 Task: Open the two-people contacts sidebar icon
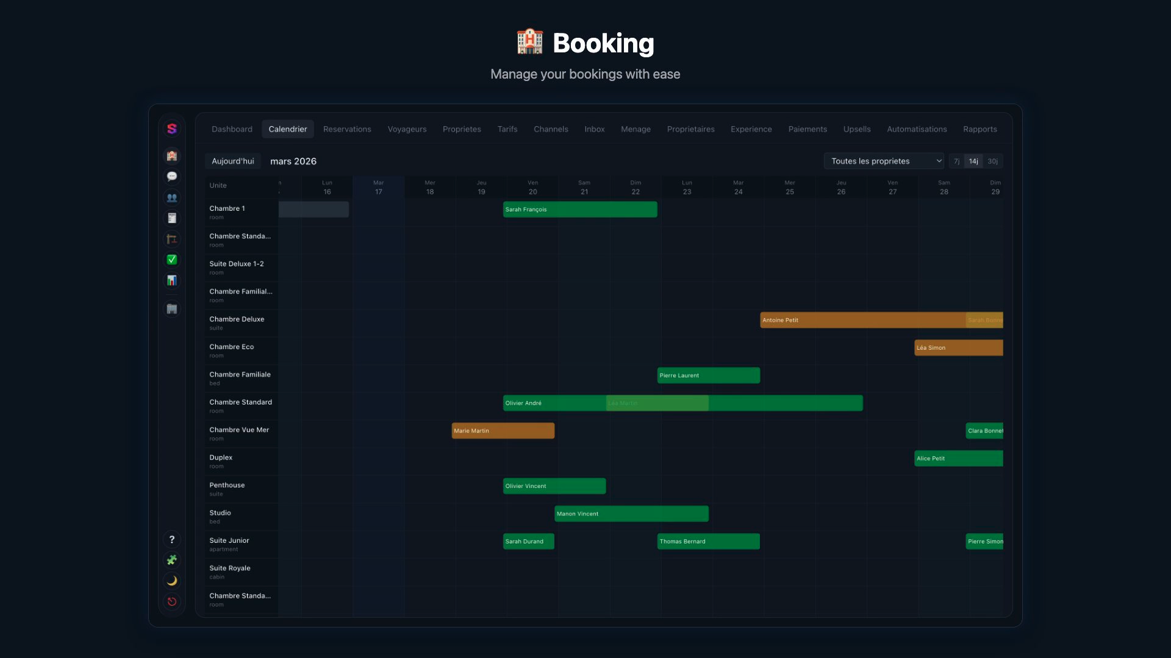172,197
